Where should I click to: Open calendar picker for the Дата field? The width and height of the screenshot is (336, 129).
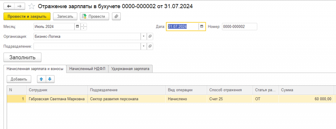tap(202, 27)
